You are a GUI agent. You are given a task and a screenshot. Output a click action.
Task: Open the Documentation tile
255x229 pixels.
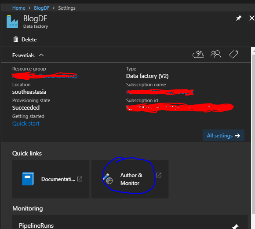click(51, 179)
